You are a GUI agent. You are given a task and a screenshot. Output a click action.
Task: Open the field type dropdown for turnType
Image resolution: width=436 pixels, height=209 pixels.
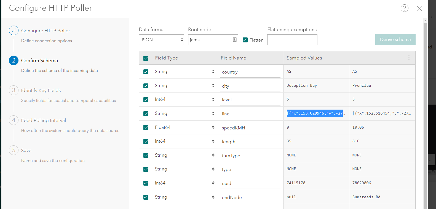(x=184, y=155)
